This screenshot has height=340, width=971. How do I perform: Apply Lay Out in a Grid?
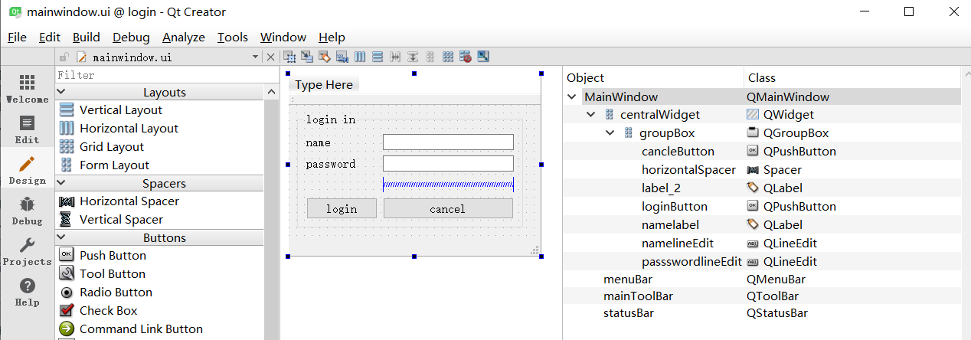448,57
